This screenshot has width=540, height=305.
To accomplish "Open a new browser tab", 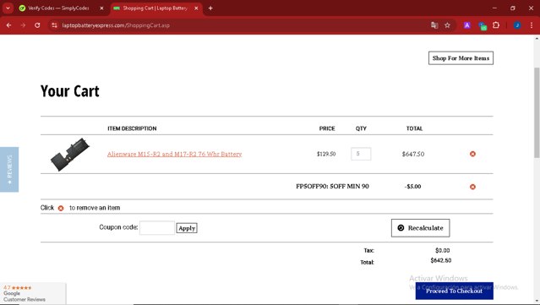I will 210,8.
